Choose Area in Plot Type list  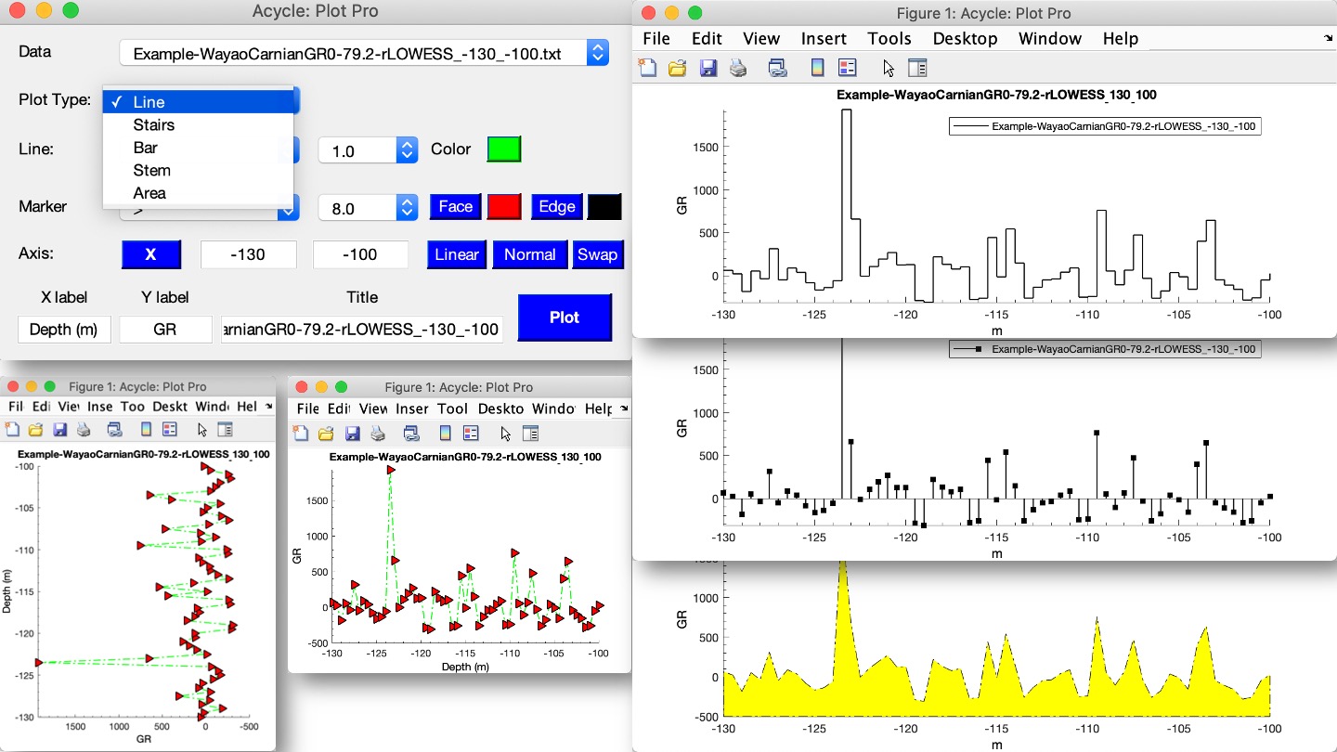coord(198,193)
